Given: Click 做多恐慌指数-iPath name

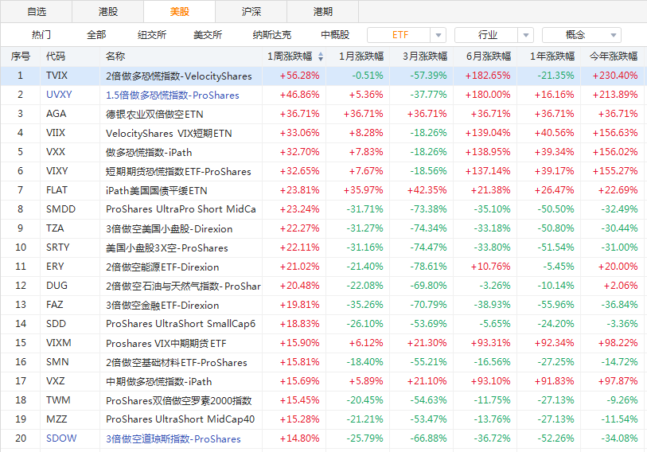Looking at the screenshot, I should (149, 153).
